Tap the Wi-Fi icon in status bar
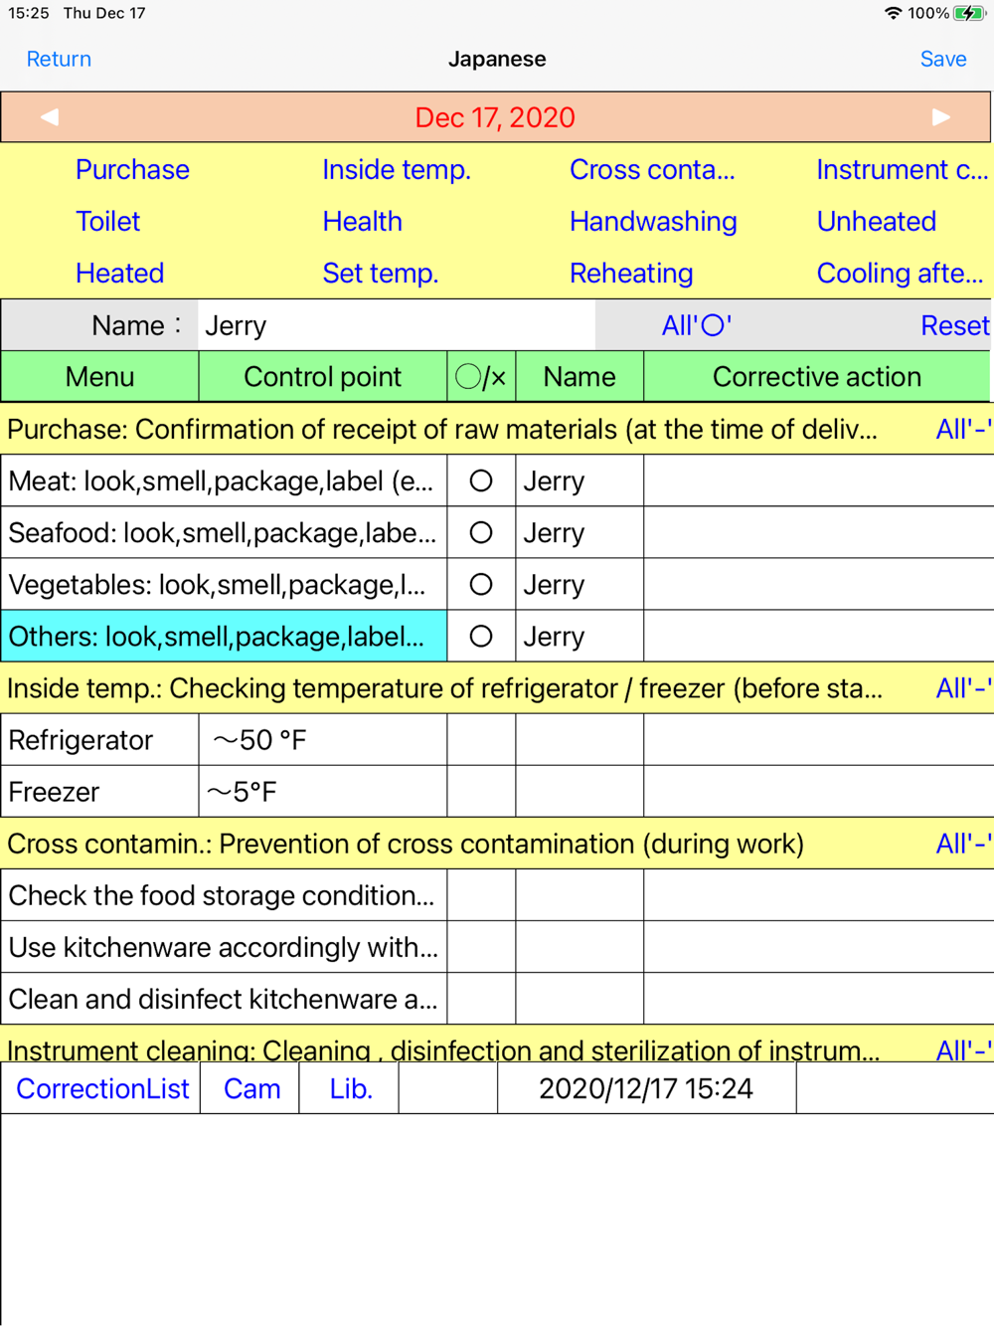This screenshot has width=994, height=1327. [x=893, y=13]
